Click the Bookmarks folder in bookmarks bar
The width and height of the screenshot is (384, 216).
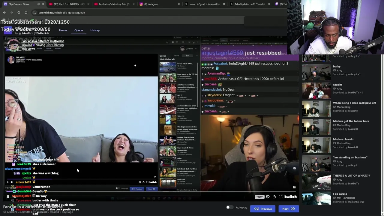(20, 20)
